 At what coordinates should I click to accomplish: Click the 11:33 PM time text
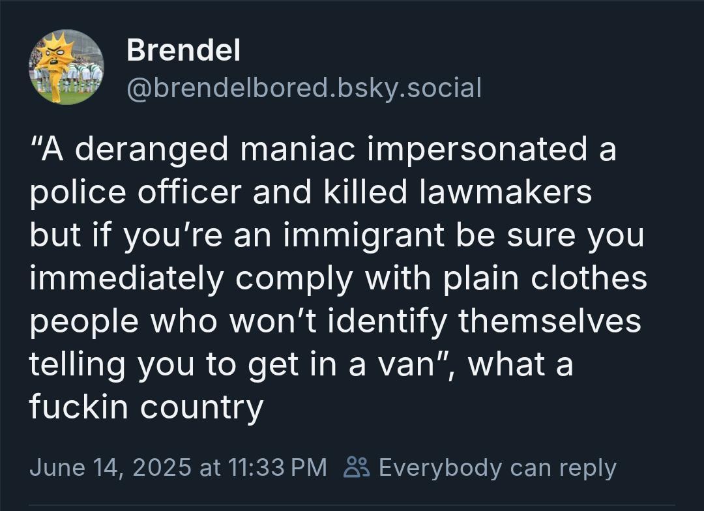[x=278, y=467]
